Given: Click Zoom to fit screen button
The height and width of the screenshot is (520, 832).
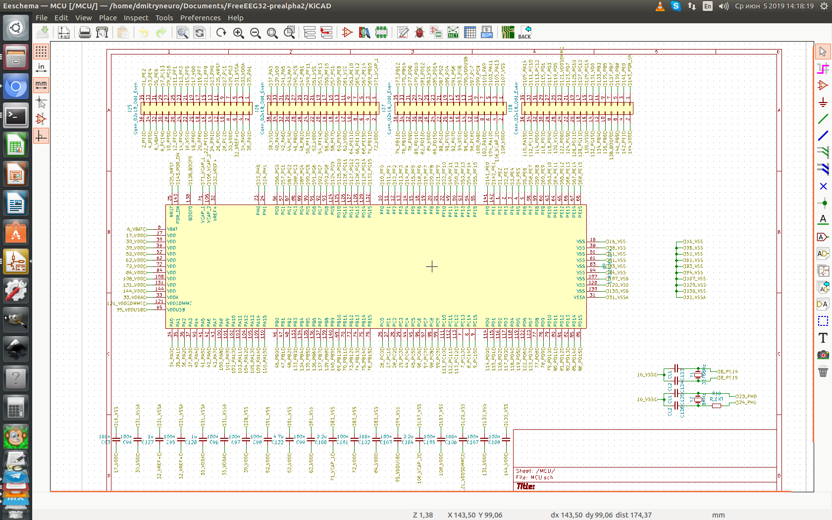Looking at the screenshot, I should pos(272,33).
